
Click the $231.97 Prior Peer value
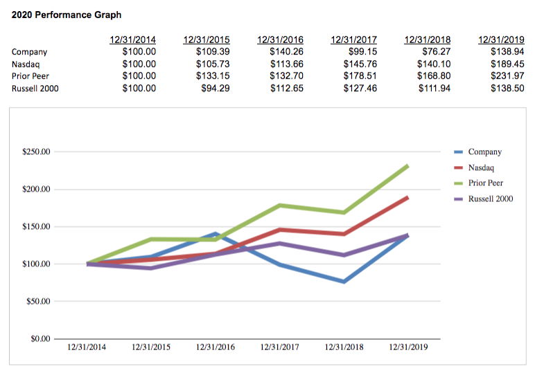505,76
